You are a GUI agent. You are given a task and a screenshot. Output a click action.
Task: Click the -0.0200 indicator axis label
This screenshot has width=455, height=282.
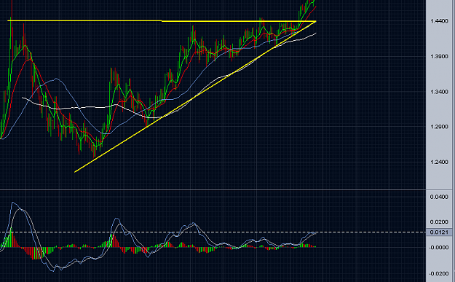click(439, 274)
